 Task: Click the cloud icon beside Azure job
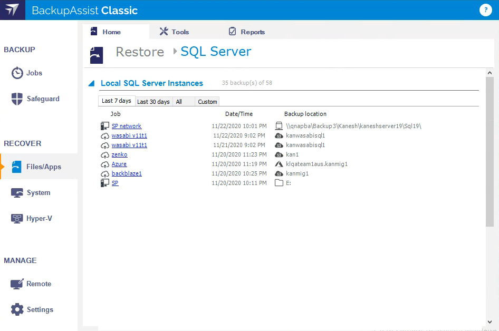pos(104,164)
